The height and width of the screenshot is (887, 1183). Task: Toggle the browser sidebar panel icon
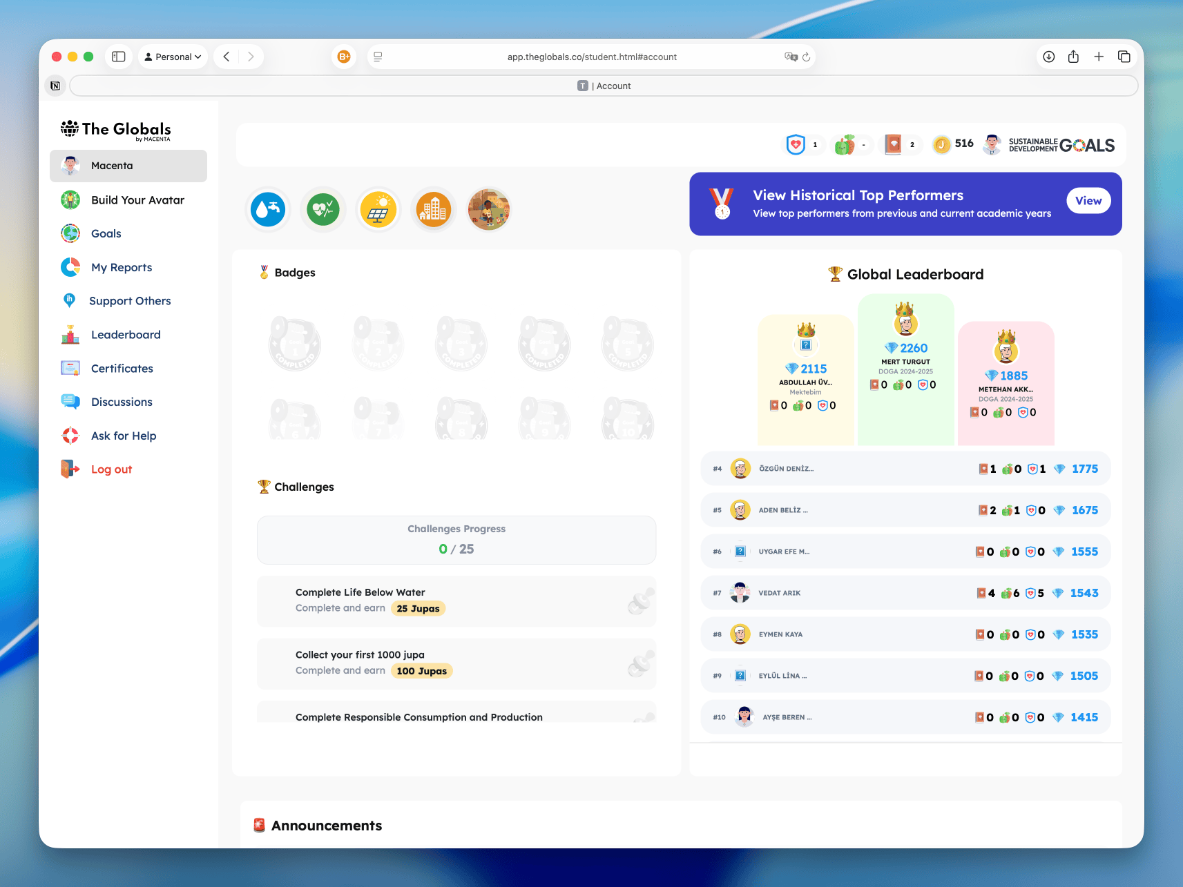(119, 57)
